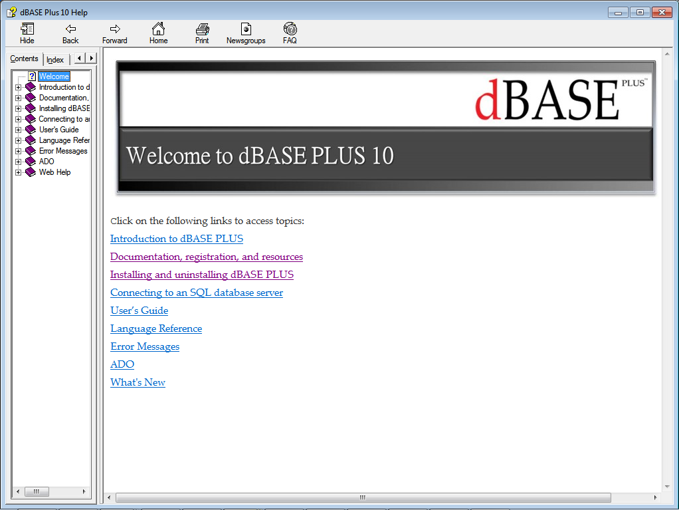679x510 pixels.
Task: Click the Hide toolbar icon
Action: (x=27, y=29)
